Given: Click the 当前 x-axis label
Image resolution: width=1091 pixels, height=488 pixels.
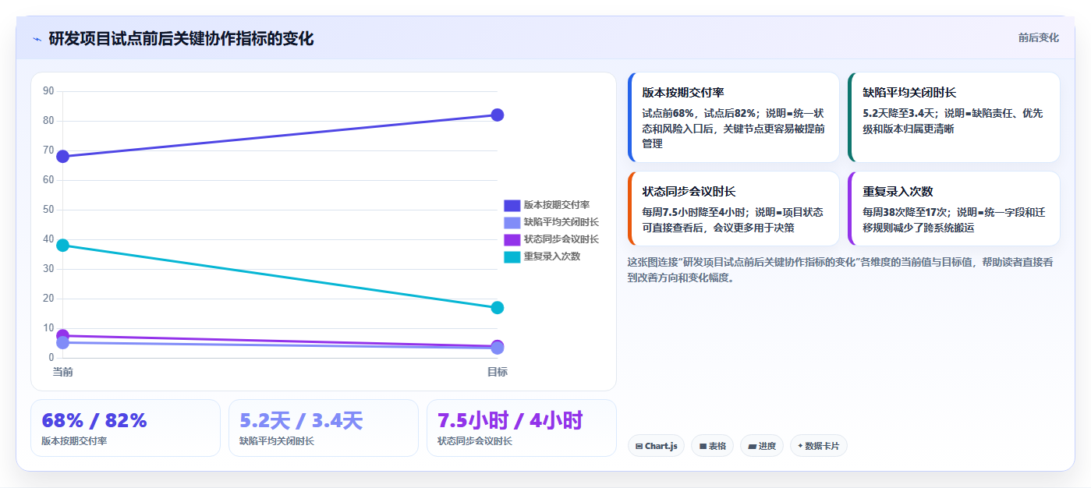Looking at the screenshot, I should pyautogui.click(x=63, y=372).
